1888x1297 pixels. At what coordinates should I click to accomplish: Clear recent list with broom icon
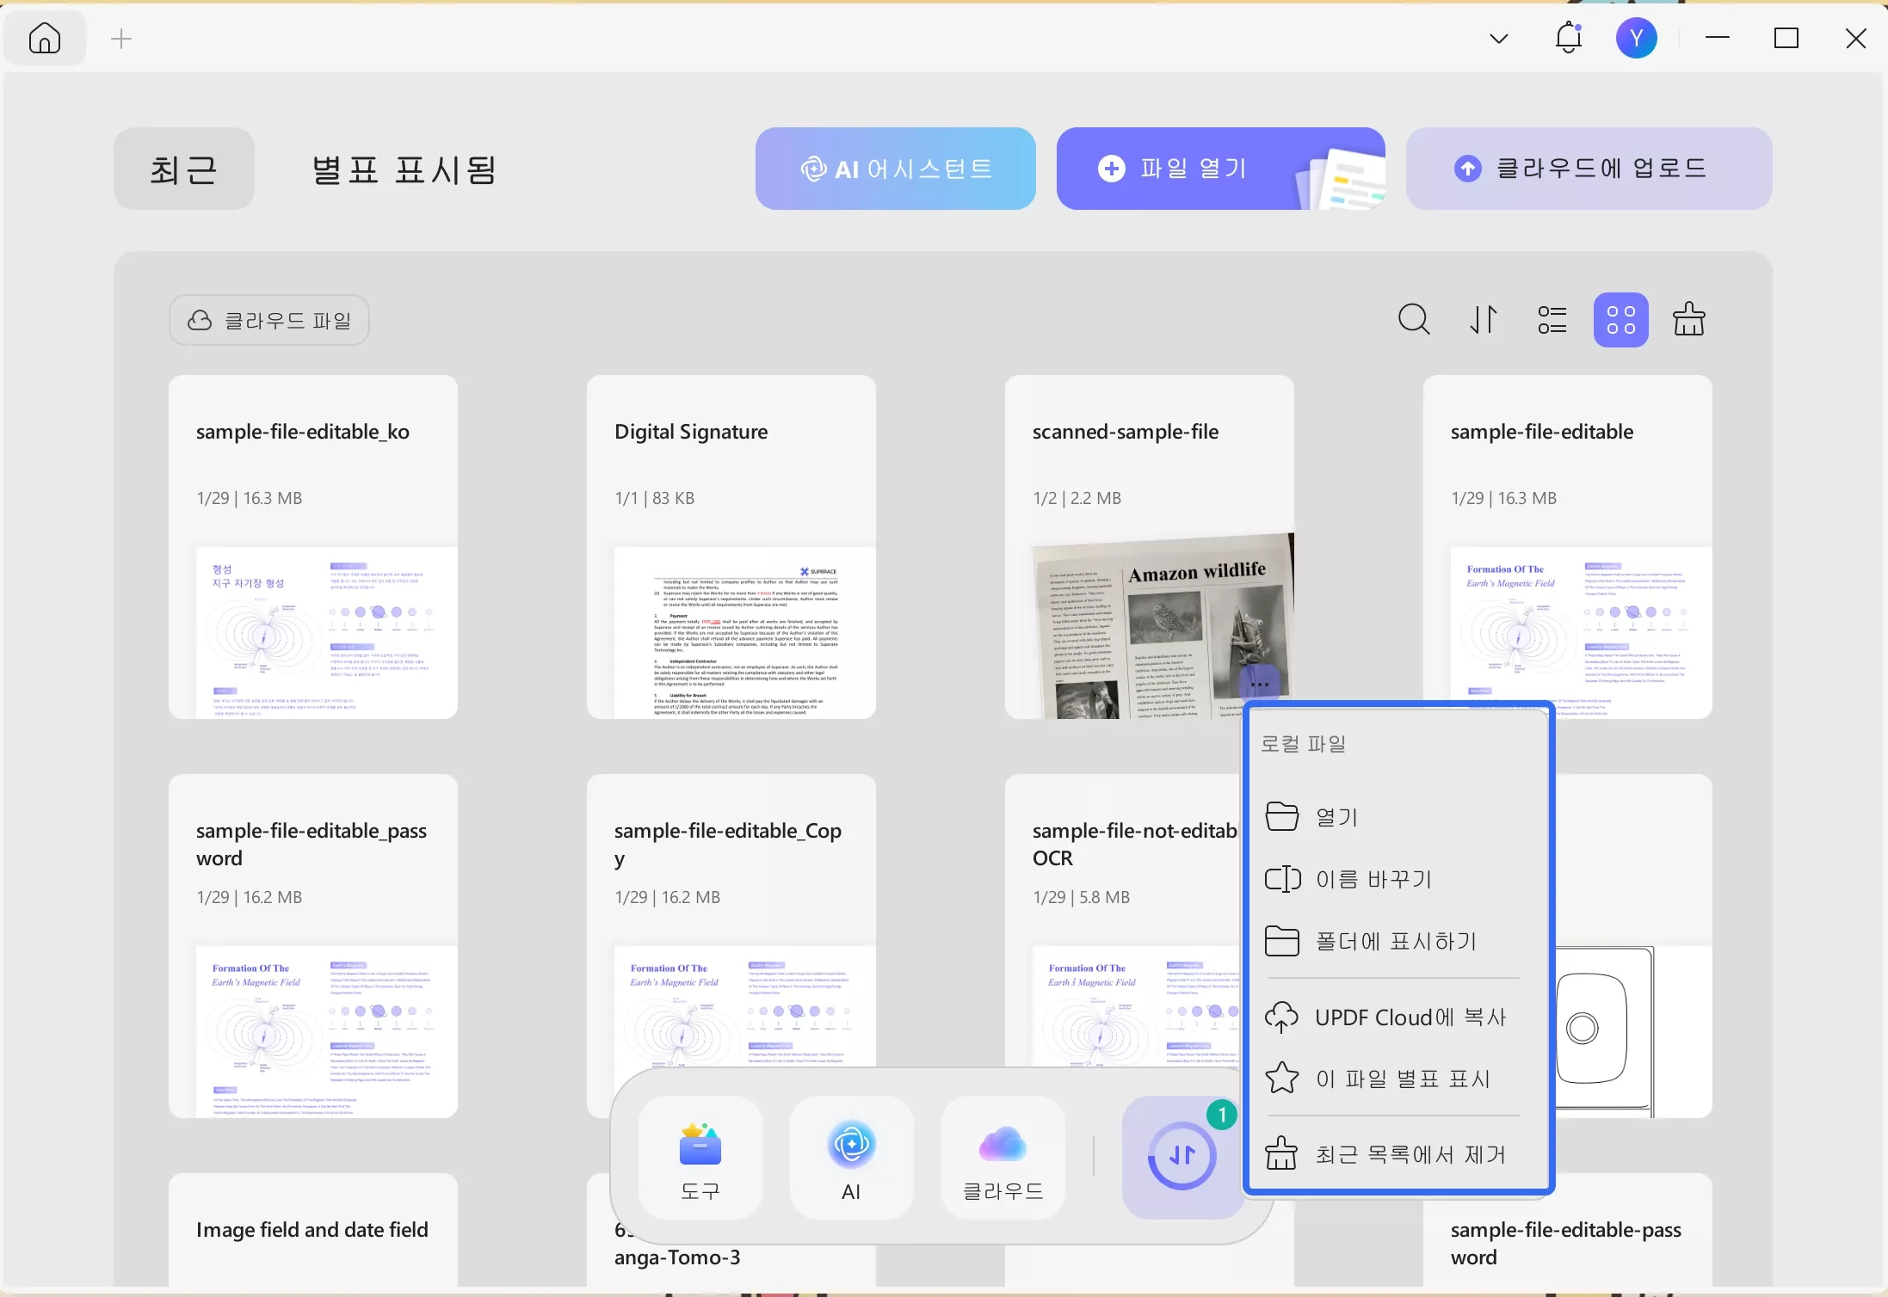coord(1688,319)
